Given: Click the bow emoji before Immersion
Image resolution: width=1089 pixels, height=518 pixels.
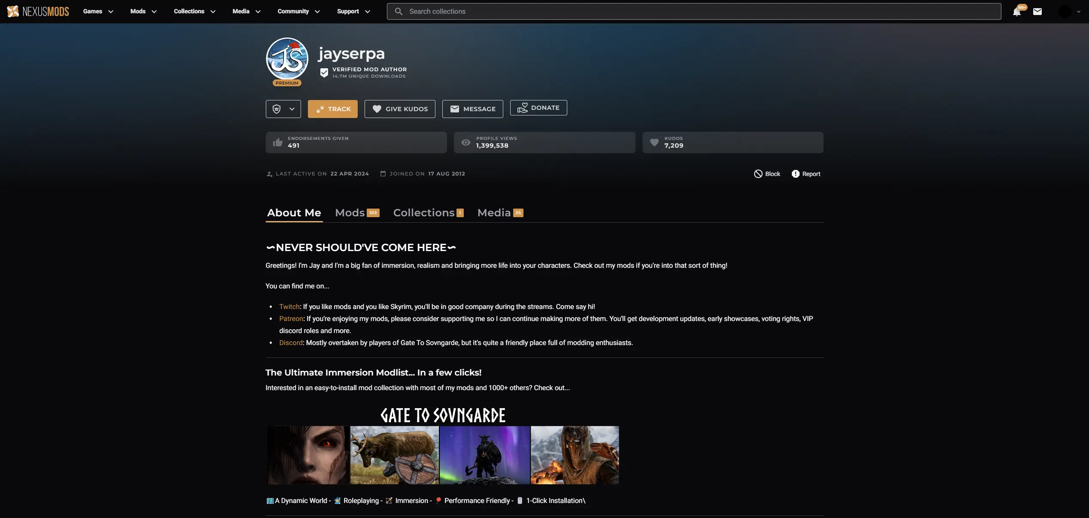Looking at the screenshot, I should (x=389, y=501).
